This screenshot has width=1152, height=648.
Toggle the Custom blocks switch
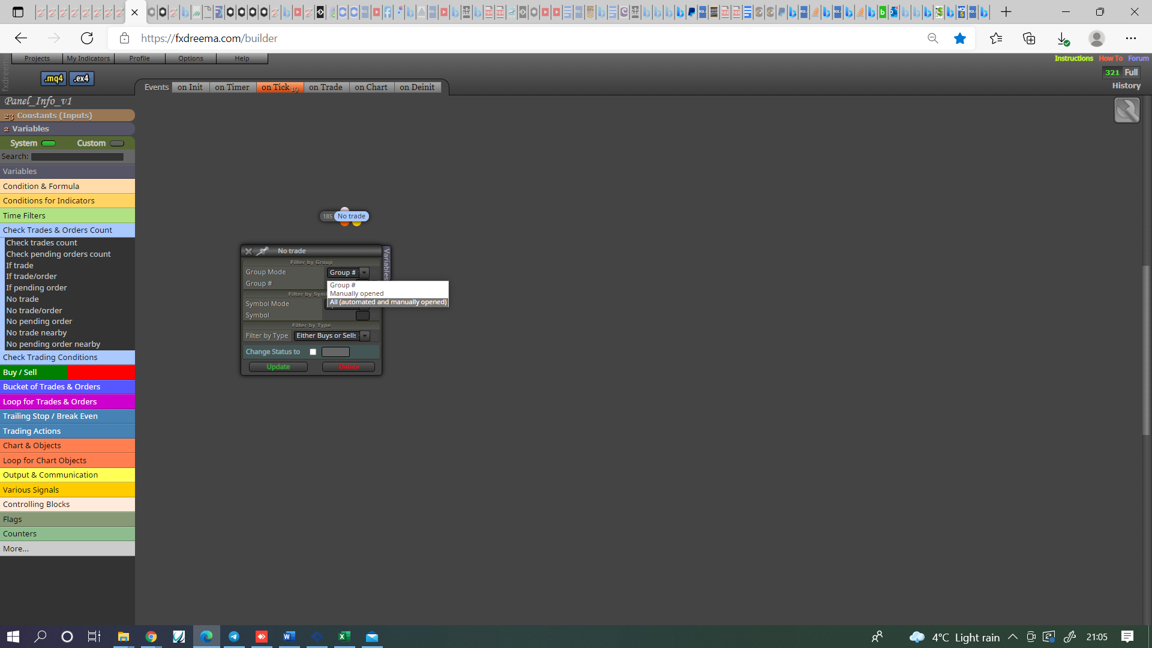click(x=117, y=143)
